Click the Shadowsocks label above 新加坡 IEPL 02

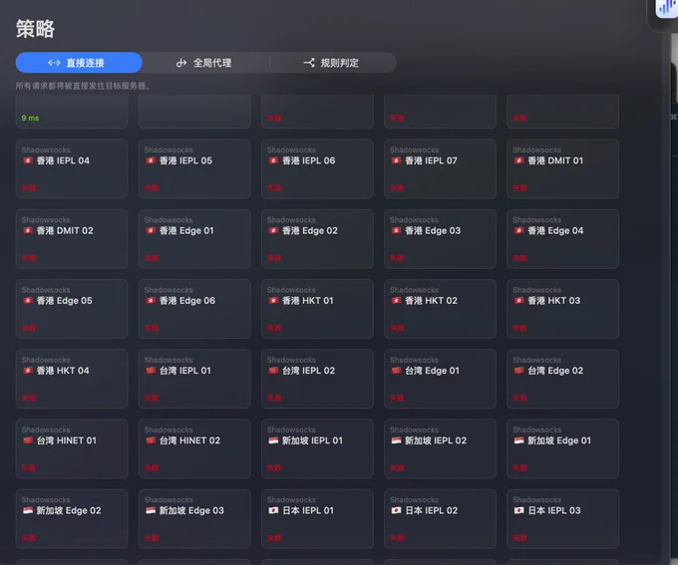point(414,430)
